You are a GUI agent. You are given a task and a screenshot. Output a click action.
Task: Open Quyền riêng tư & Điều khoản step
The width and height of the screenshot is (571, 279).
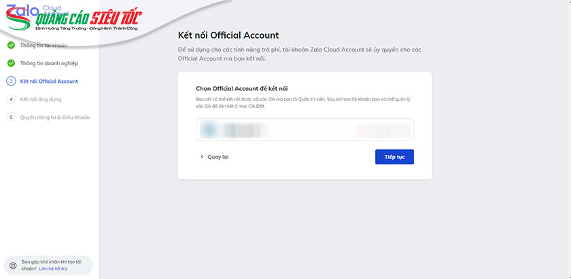pyautogui.click(x=54, y=117)
